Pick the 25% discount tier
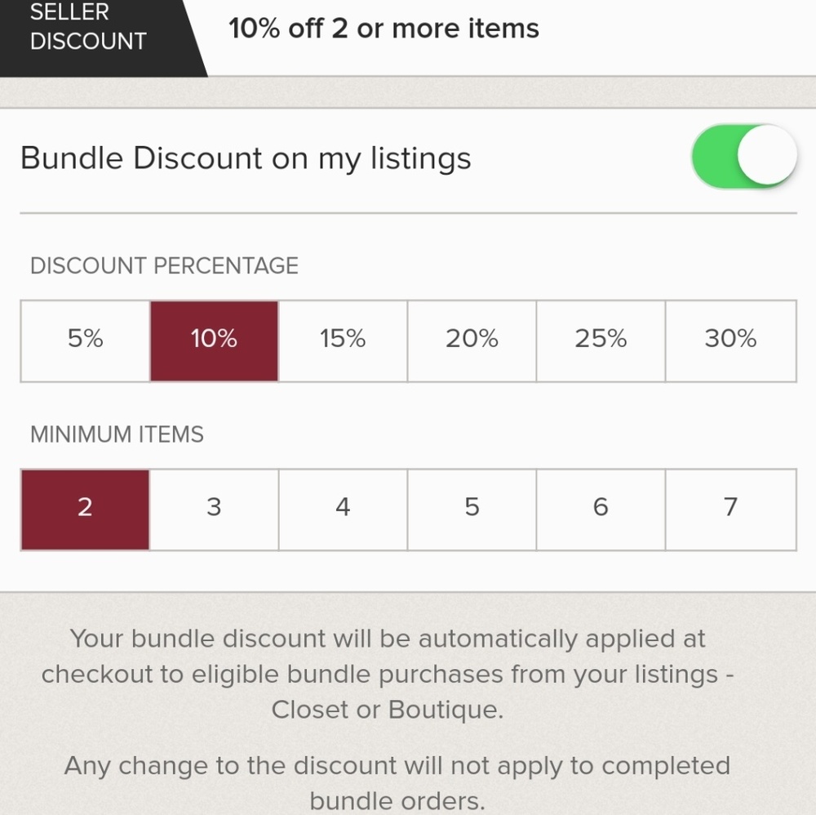 tap(601, 341)
